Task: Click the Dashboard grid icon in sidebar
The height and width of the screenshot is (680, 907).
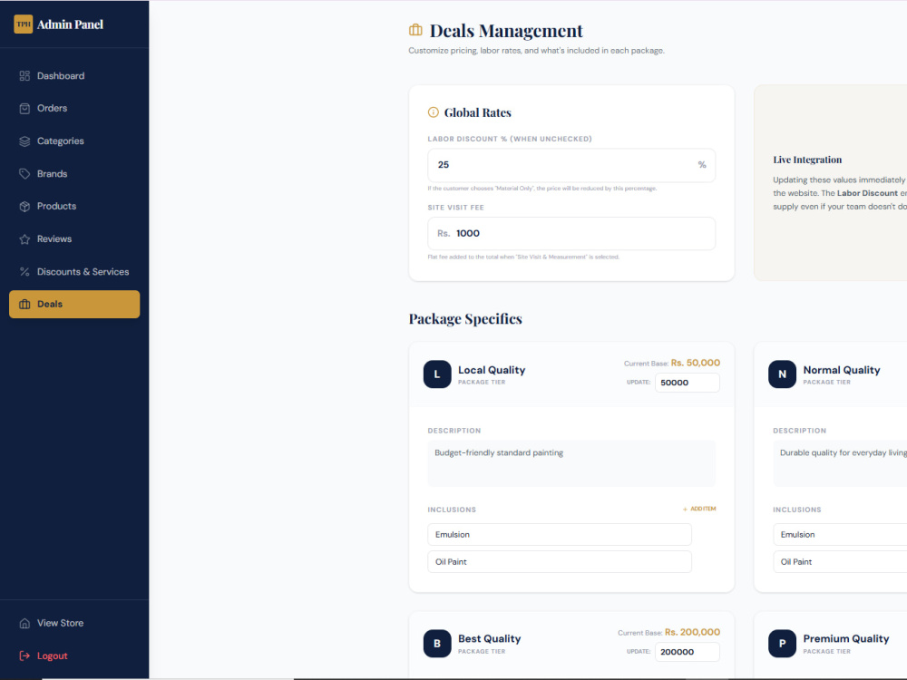Action: click(x=24, y=76)
